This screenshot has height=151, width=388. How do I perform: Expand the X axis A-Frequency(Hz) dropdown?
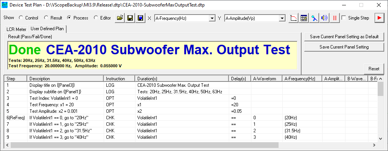(212, 18)
